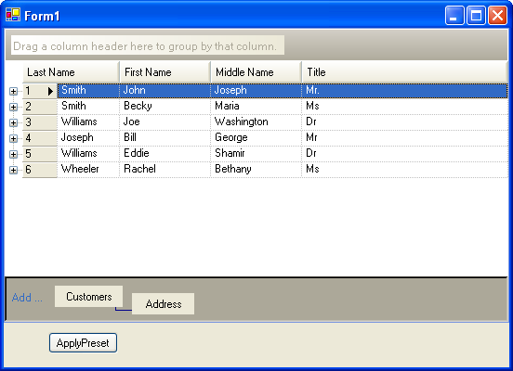The height and width of the screenshot is (371, 513).
Task: Click cell 'Joe' in First Name
Action: click(165, 122)
